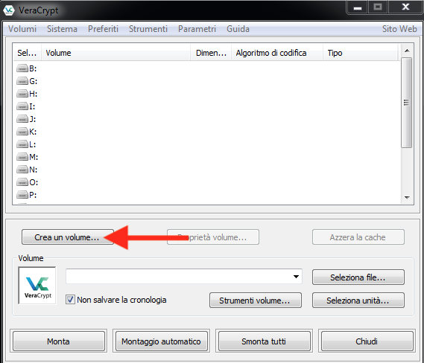The width and height of the screenshot is (424, 363).
Task: Click the Seleziona file button
Action: point(358,277)
